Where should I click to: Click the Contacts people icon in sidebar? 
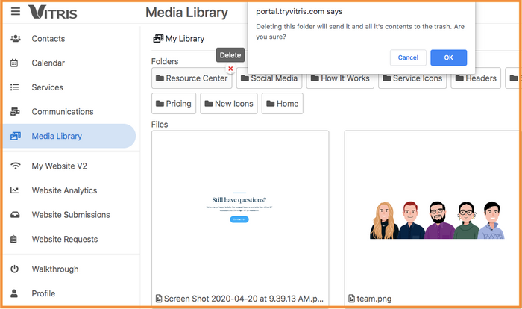(15, 39)
